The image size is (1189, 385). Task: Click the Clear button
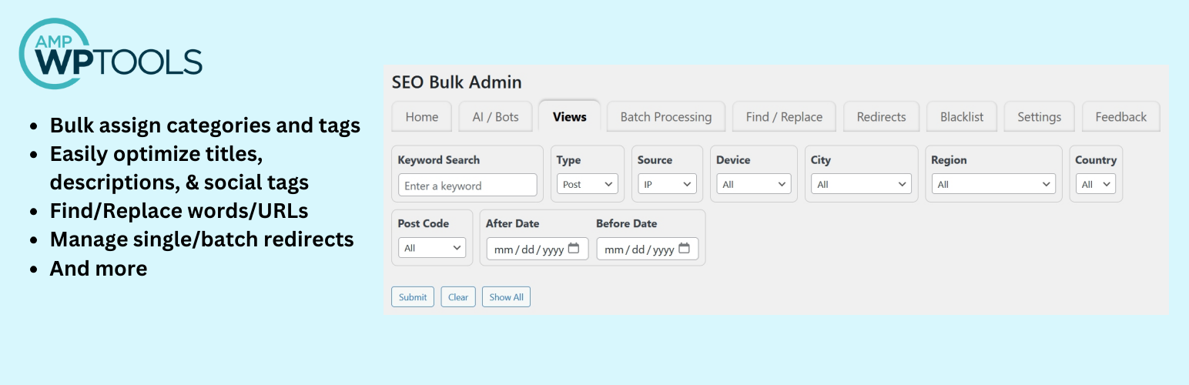458,297
